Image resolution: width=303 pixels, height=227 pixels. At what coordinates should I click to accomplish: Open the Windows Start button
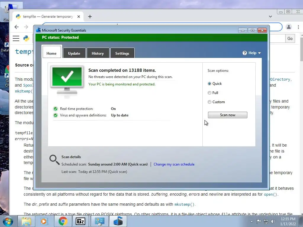point(8,221)
